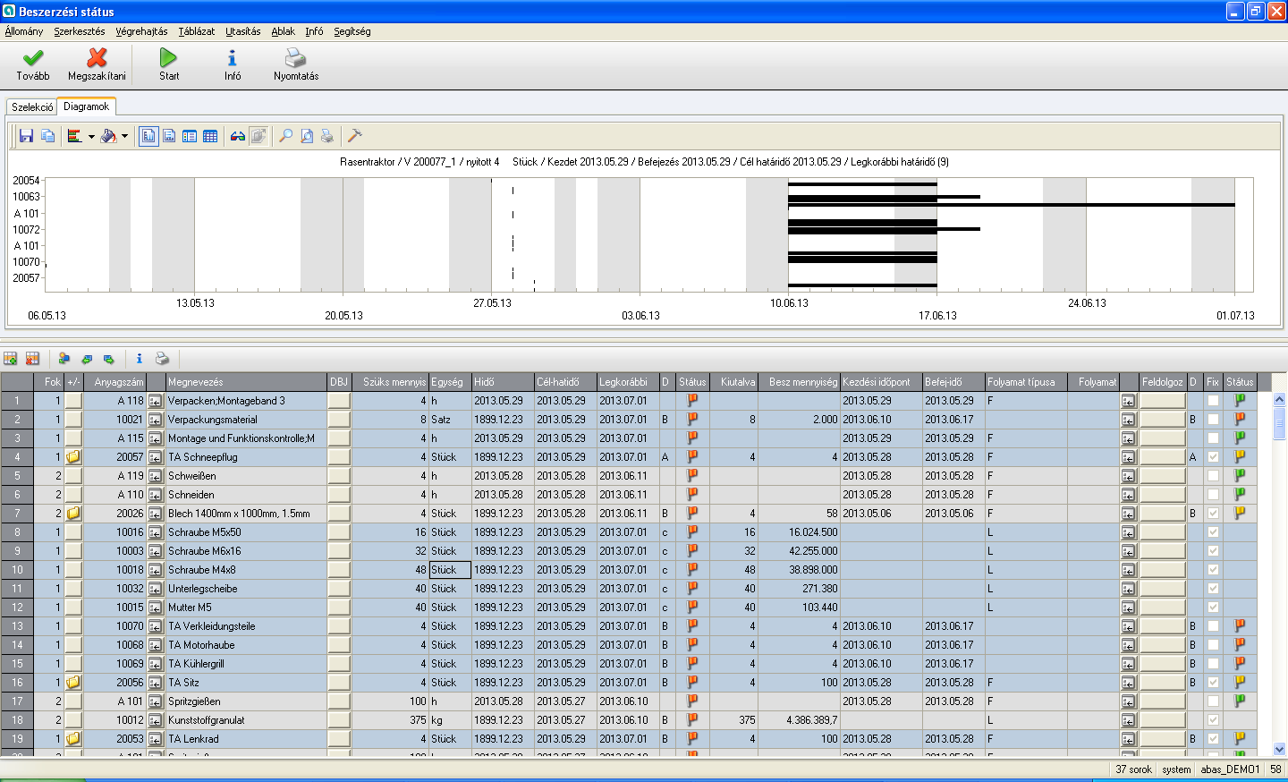Select the list-with-legend view icon
This screenshot has height=782, width=1288.
tap(190, 136)
